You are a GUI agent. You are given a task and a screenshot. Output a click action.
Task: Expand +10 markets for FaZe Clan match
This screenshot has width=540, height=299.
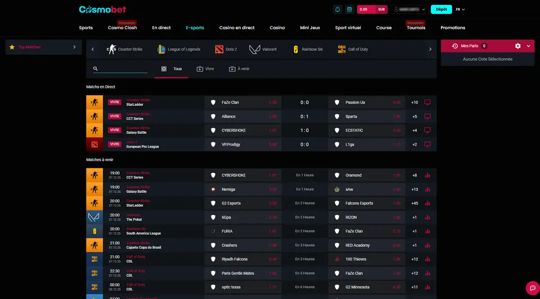(414, 102)
